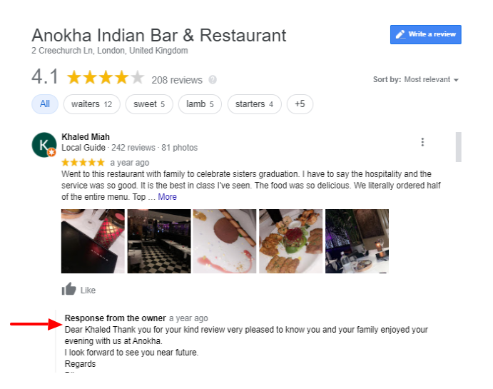Select the lamb filter chip

(x=200, y=104)
